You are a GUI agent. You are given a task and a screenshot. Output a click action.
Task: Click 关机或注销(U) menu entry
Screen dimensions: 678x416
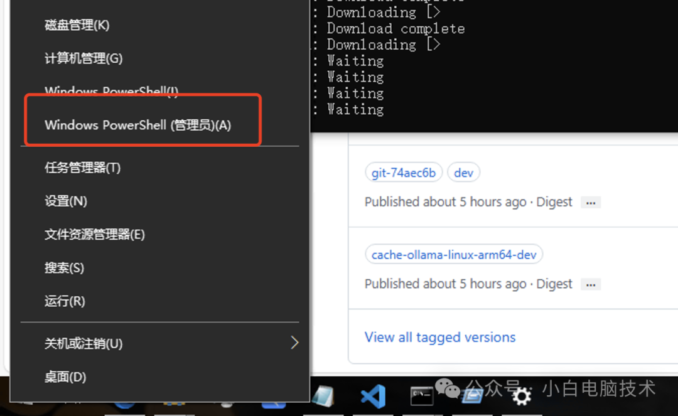pyautogui.click(x=160, y=343)
